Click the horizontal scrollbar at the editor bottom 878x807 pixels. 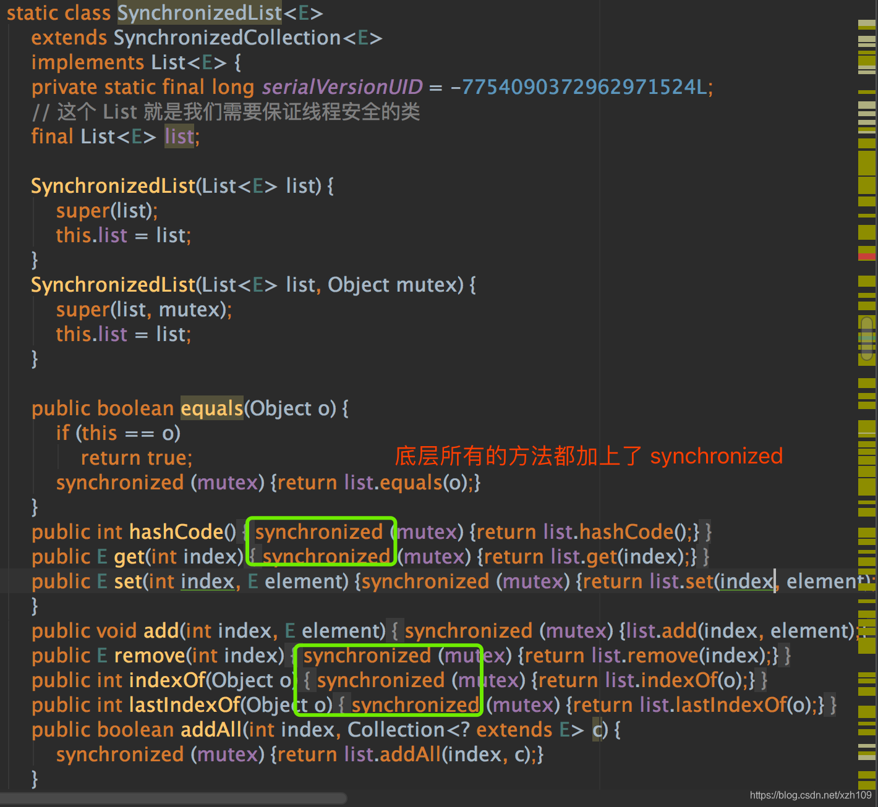pos(173,798)
